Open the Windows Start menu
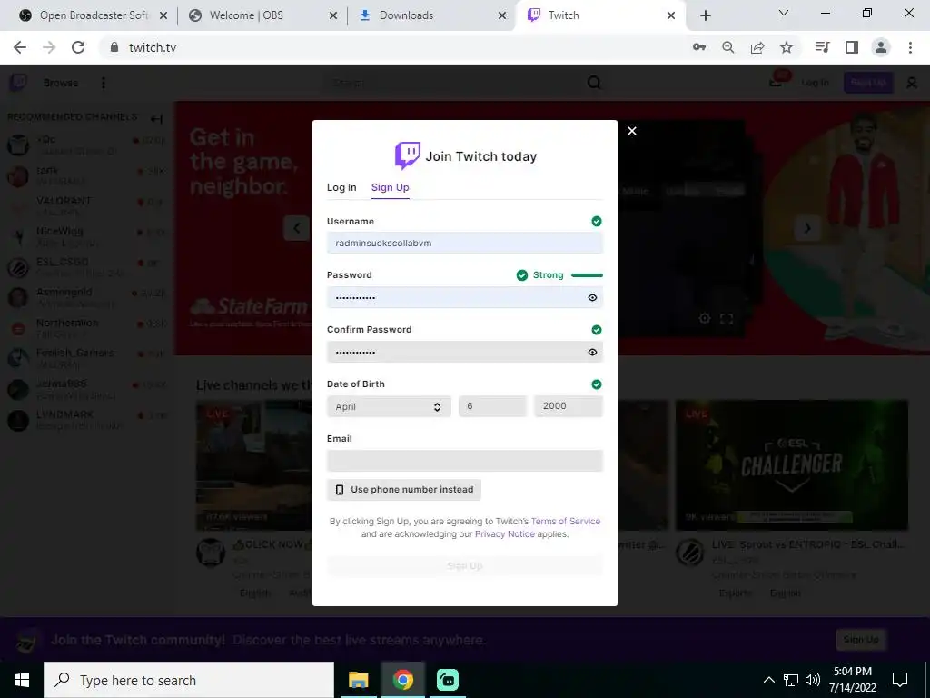Screen dimensions: 930x698 coord(22,680)
